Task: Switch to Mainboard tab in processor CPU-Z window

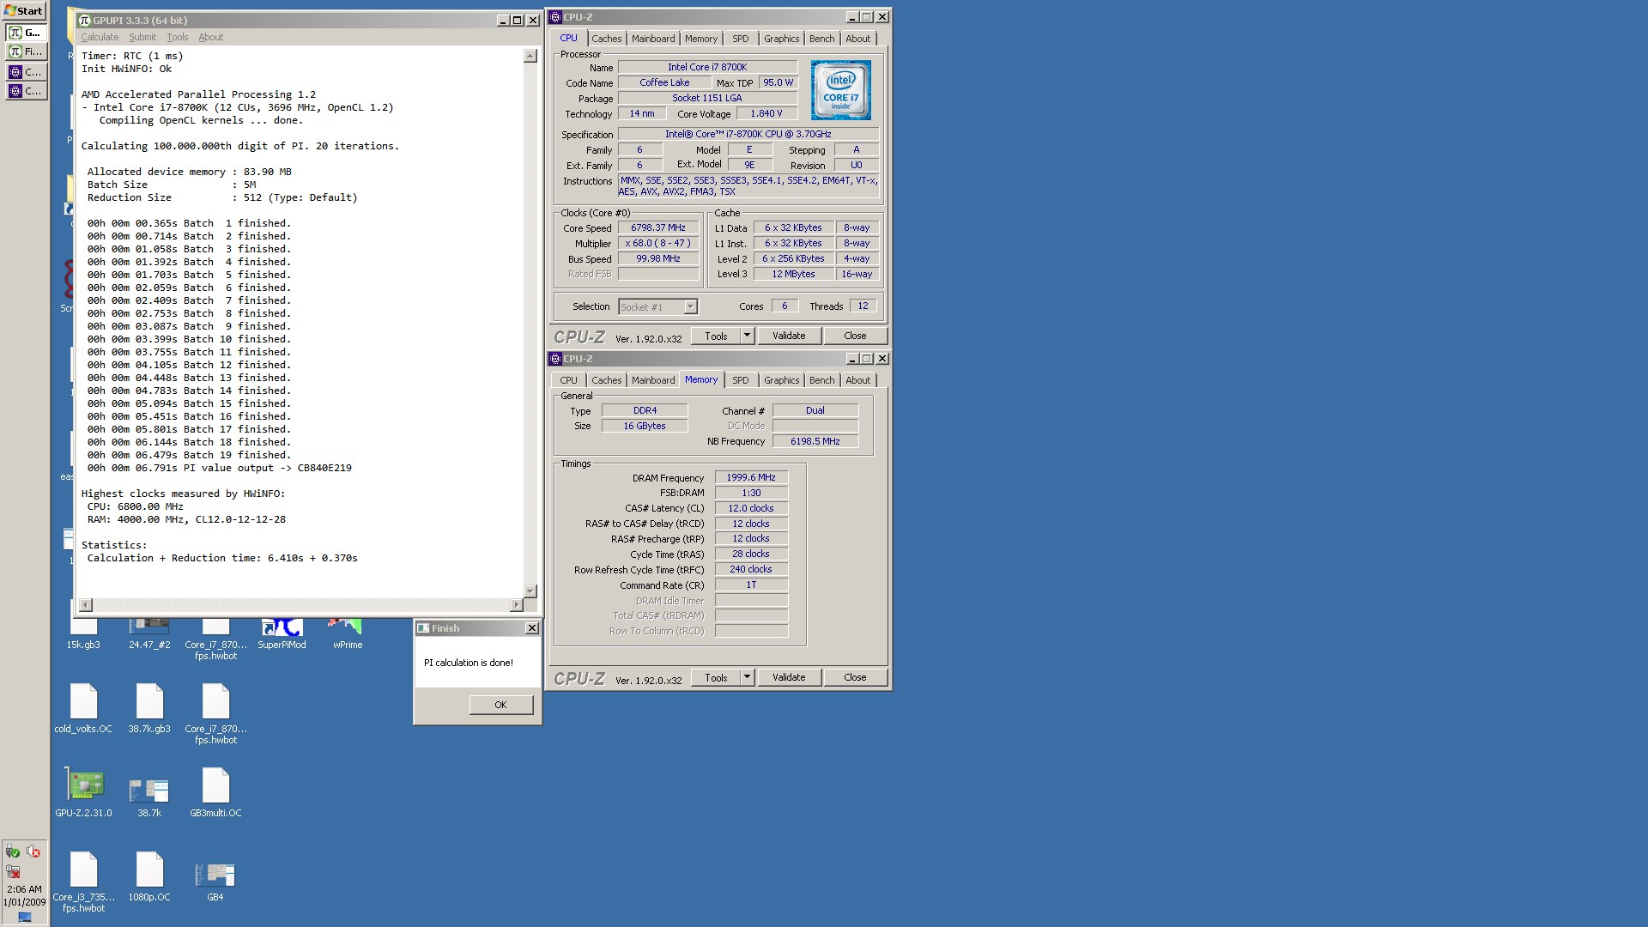Action: (653, 39)
